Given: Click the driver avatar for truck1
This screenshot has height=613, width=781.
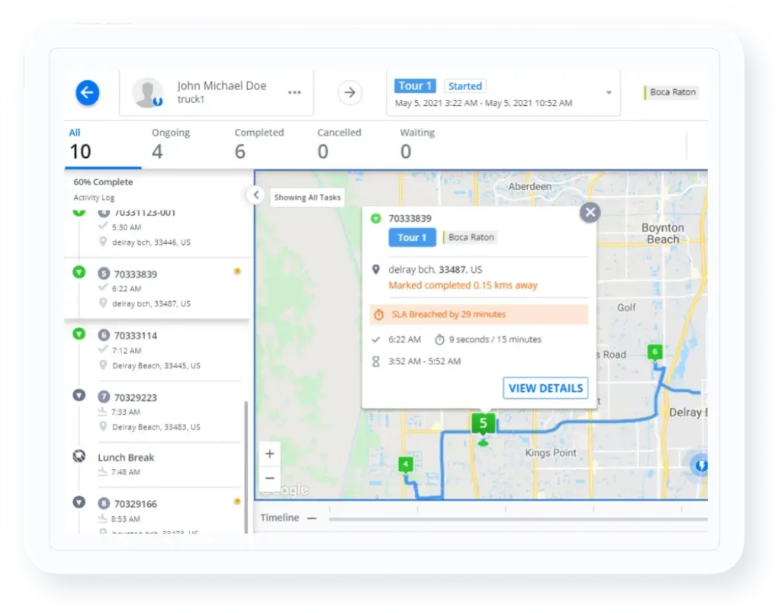Looking at the screenshot, I should click(x=146, y=91).
